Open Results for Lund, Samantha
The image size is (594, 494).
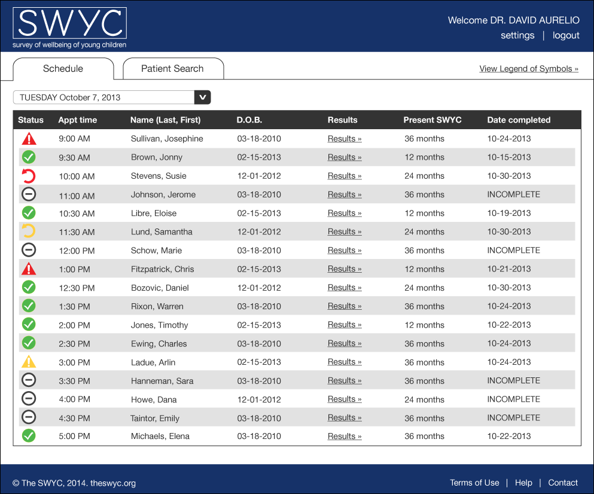tap(345, 231)
